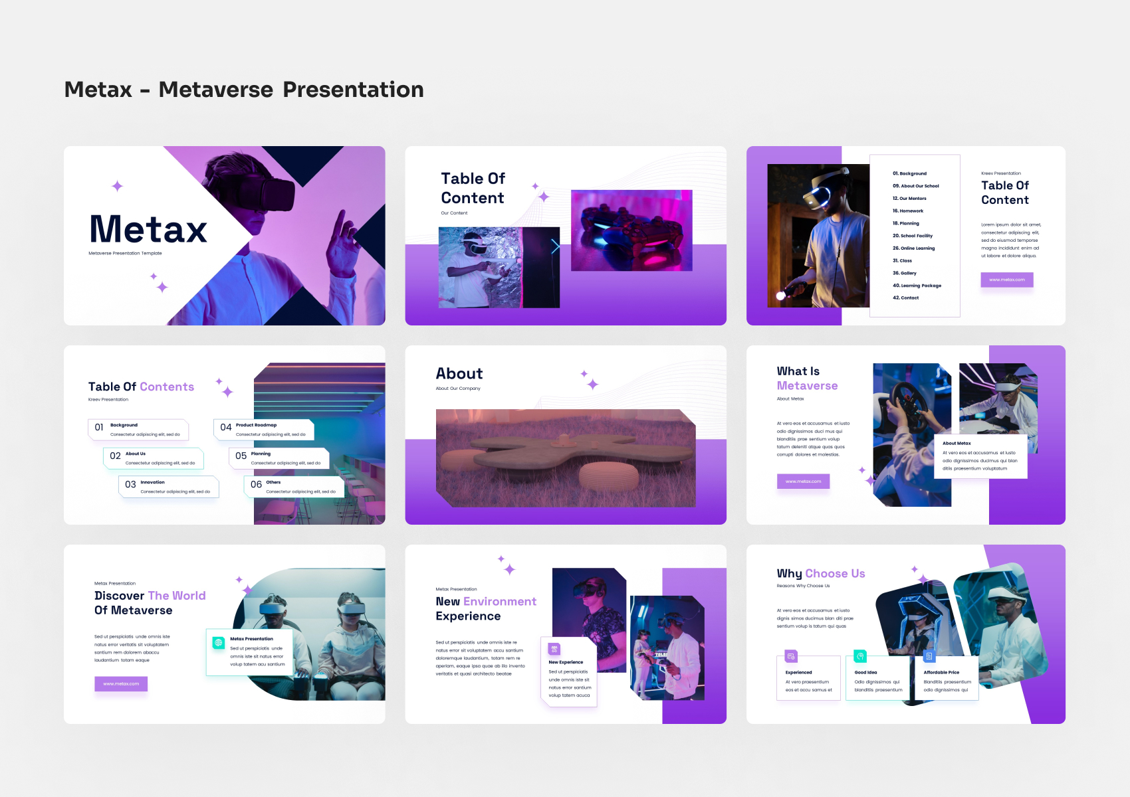The width and height of the screenshot is (1130, 797).
Task: Click the purple sparkle beside the Metax title
Action: tap(117, 187)
